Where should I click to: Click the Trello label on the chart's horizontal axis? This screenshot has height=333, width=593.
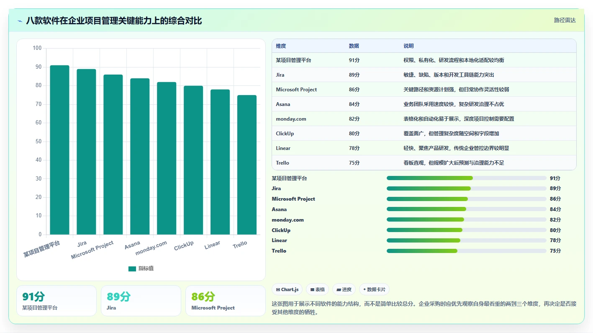[x=240, y=245]
